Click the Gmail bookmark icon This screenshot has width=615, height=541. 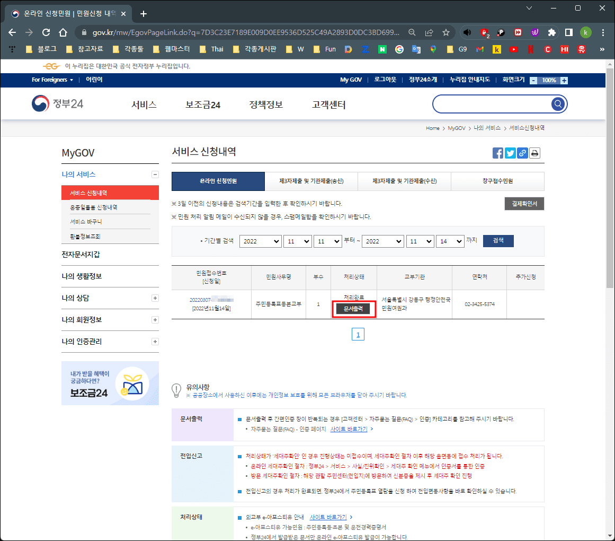point(480,49)
